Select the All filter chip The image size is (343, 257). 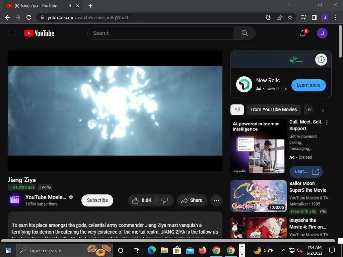[x=237, y=109]
